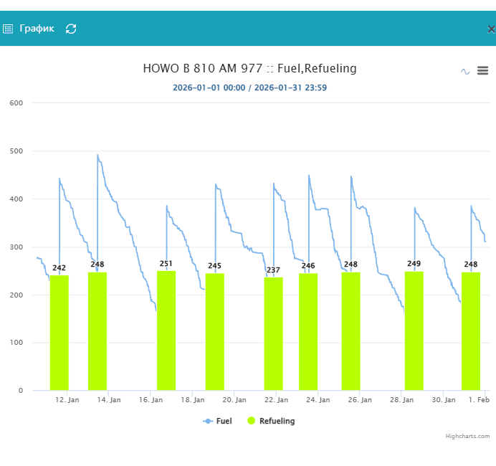This screenshot has width=496, height=466.
Task: Click the date range subtitle
Action: click(x=249, y=87)
